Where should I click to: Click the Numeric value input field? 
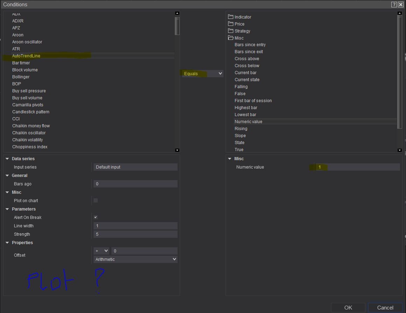click(357, 167)
